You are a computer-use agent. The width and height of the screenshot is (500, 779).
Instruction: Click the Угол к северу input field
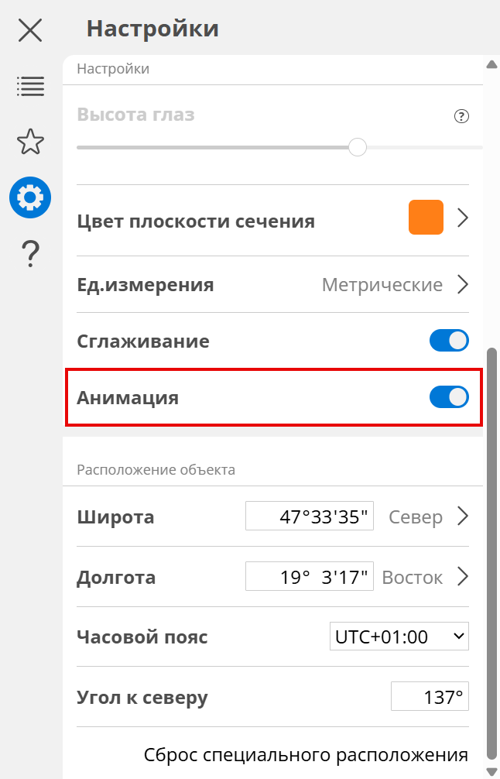(x=430, y=697)
